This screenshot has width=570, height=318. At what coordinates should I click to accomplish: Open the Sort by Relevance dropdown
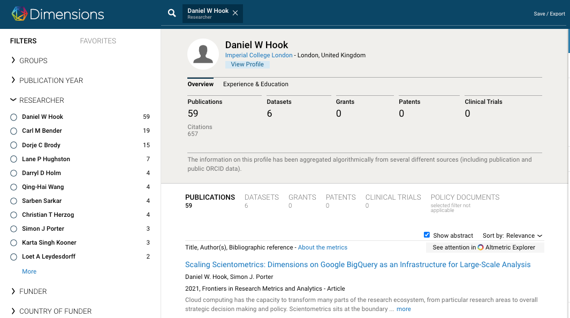(x=512, y=236)
